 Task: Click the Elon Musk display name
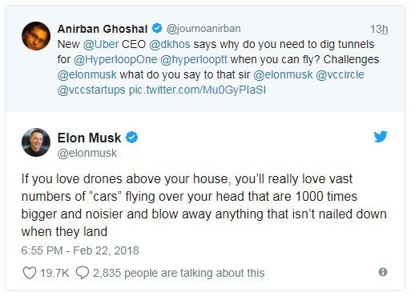[x=89, y=138]
